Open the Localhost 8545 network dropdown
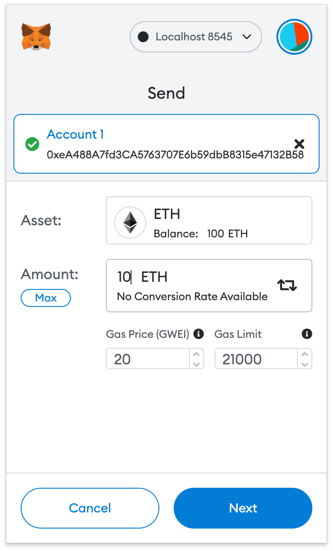 pyautogui.click(x=196, y=37)
